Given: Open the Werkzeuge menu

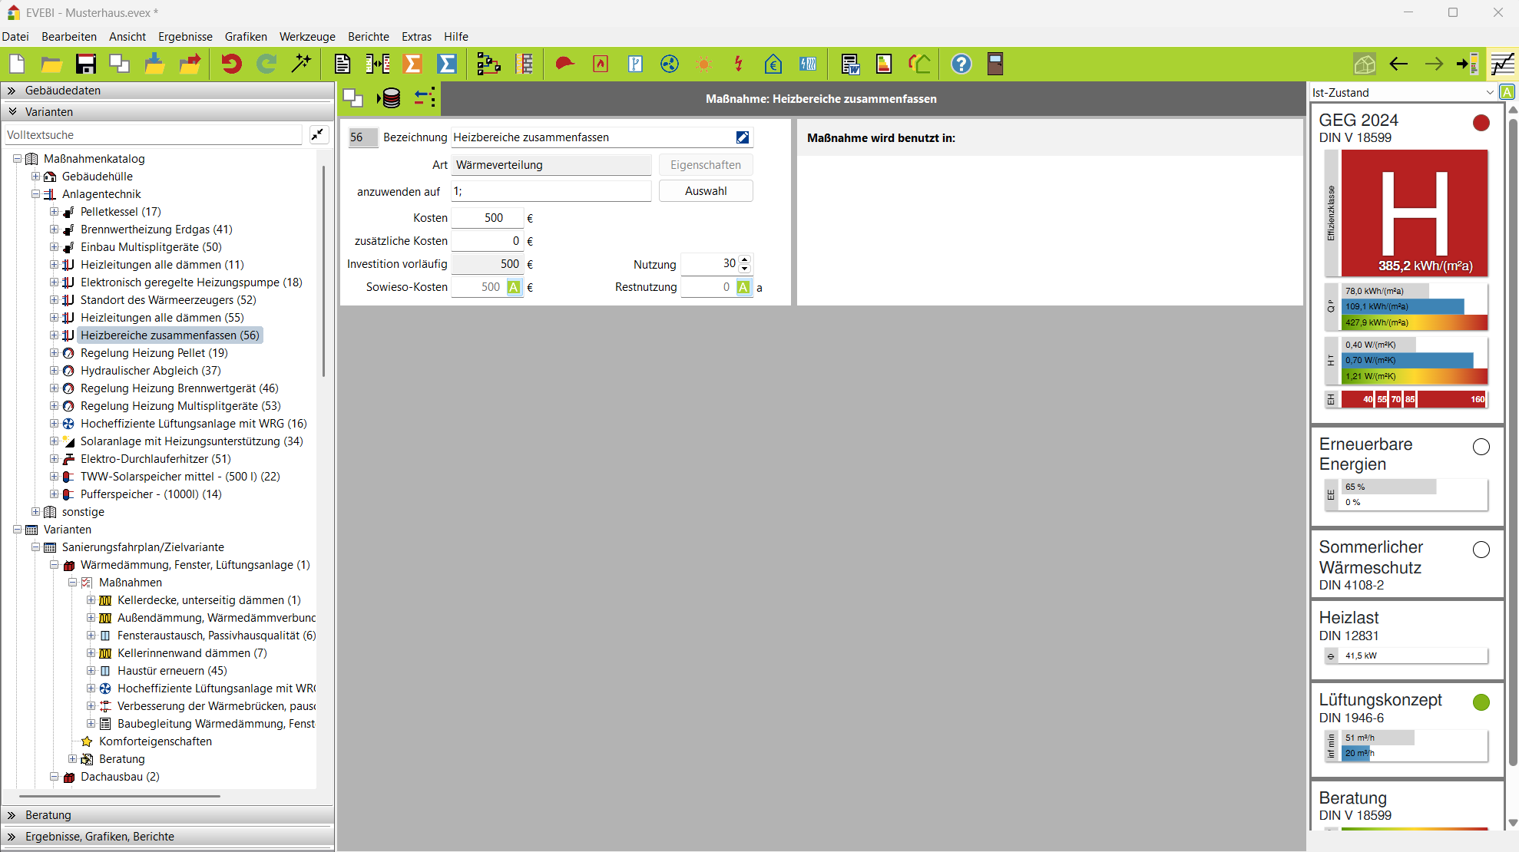Looking at the screenshot, I should 307,37.
